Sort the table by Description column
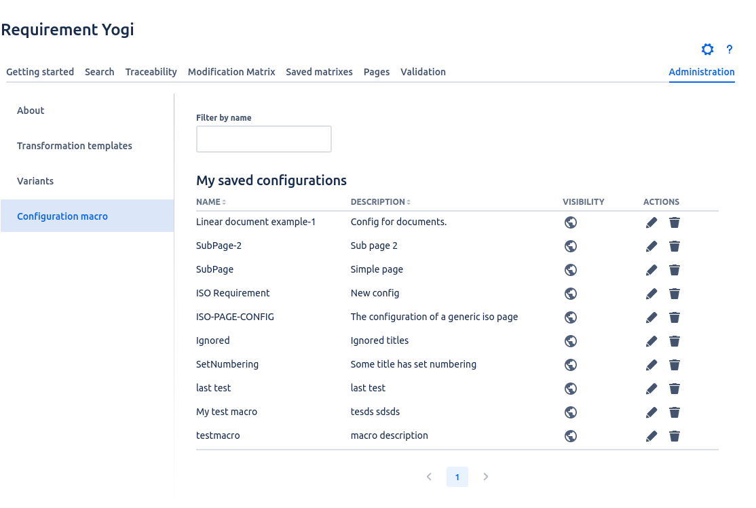756x508 pixels. (380, 202)
